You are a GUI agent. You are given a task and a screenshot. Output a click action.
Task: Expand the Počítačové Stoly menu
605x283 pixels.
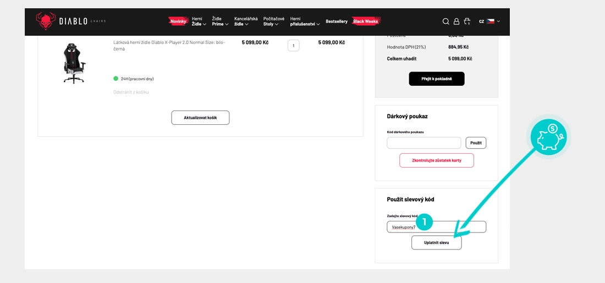tap(273, 21)
